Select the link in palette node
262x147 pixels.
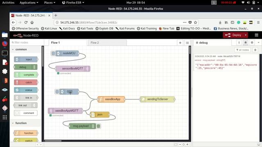point(26,98)
